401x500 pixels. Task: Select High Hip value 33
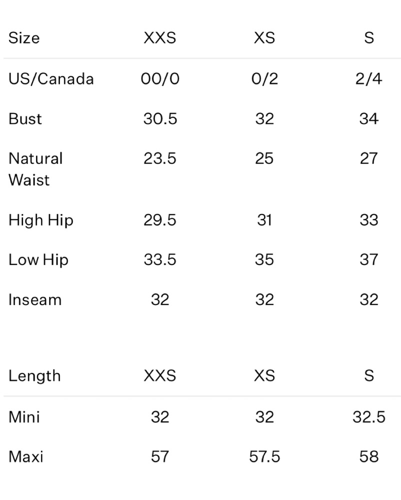[x=369, y=220]
